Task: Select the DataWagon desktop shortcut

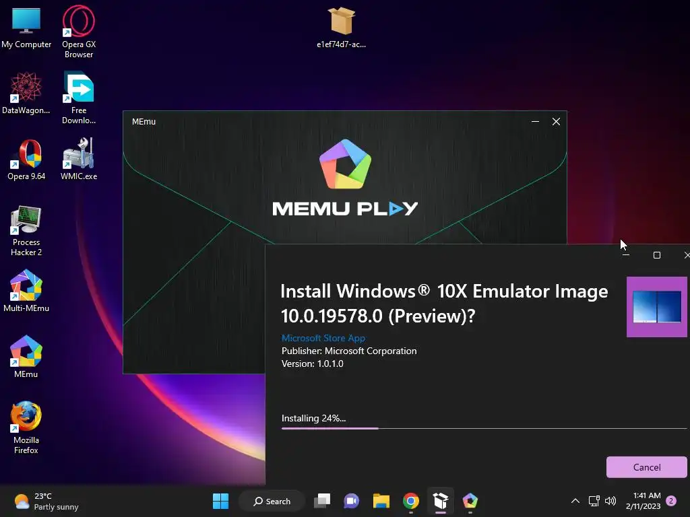Action: (x=26, y=93)
